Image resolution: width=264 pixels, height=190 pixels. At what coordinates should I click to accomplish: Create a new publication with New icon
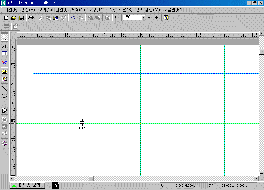(x=6, y=18)
